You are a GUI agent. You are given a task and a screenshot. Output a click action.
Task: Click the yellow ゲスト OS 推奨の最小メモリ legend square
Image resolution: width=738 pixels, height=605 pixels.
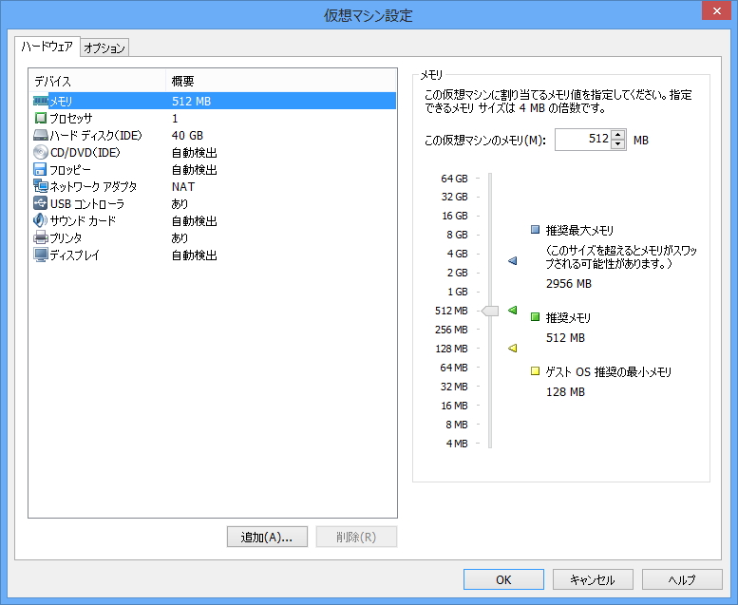coord(535,371)
